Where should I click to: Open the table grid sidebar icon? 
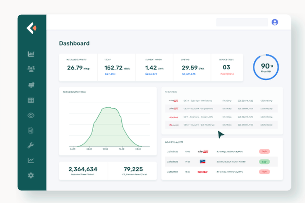pyautogui.click(x=31, y=100)
